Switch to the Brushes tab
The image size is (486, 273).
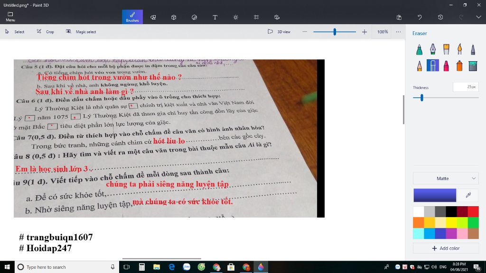132,17
